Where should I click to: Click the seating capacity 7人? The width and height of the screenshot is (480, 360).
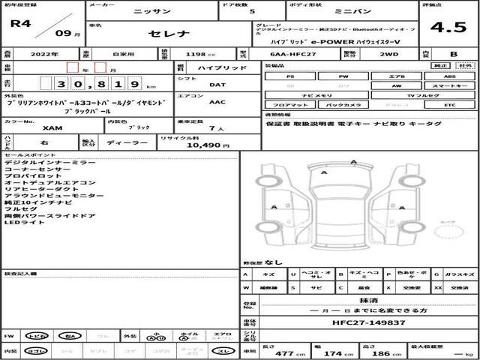click(x=217, y=128)
